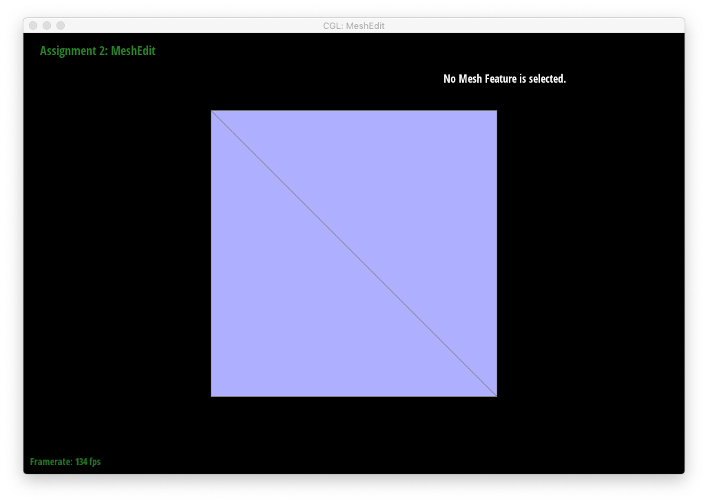
Task: Close the CGL: MeshEdit window
Action: (x=33, y=25)
